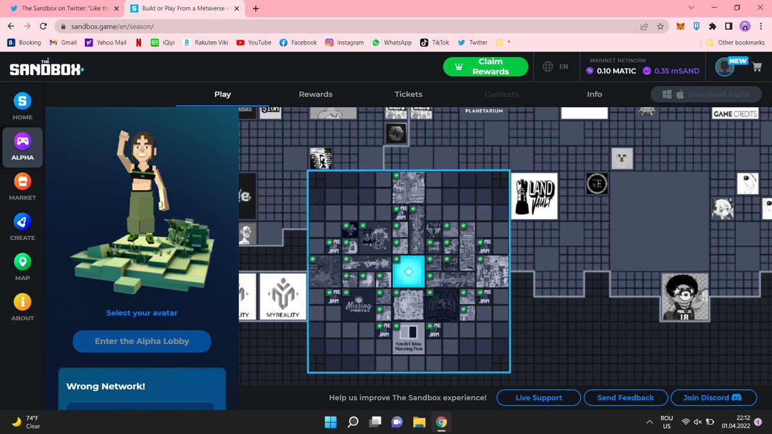Image resolution: width=772 pixels, height=434 pixels.
Task: Open a new browser tab
Action: click(x=256, y=8)
